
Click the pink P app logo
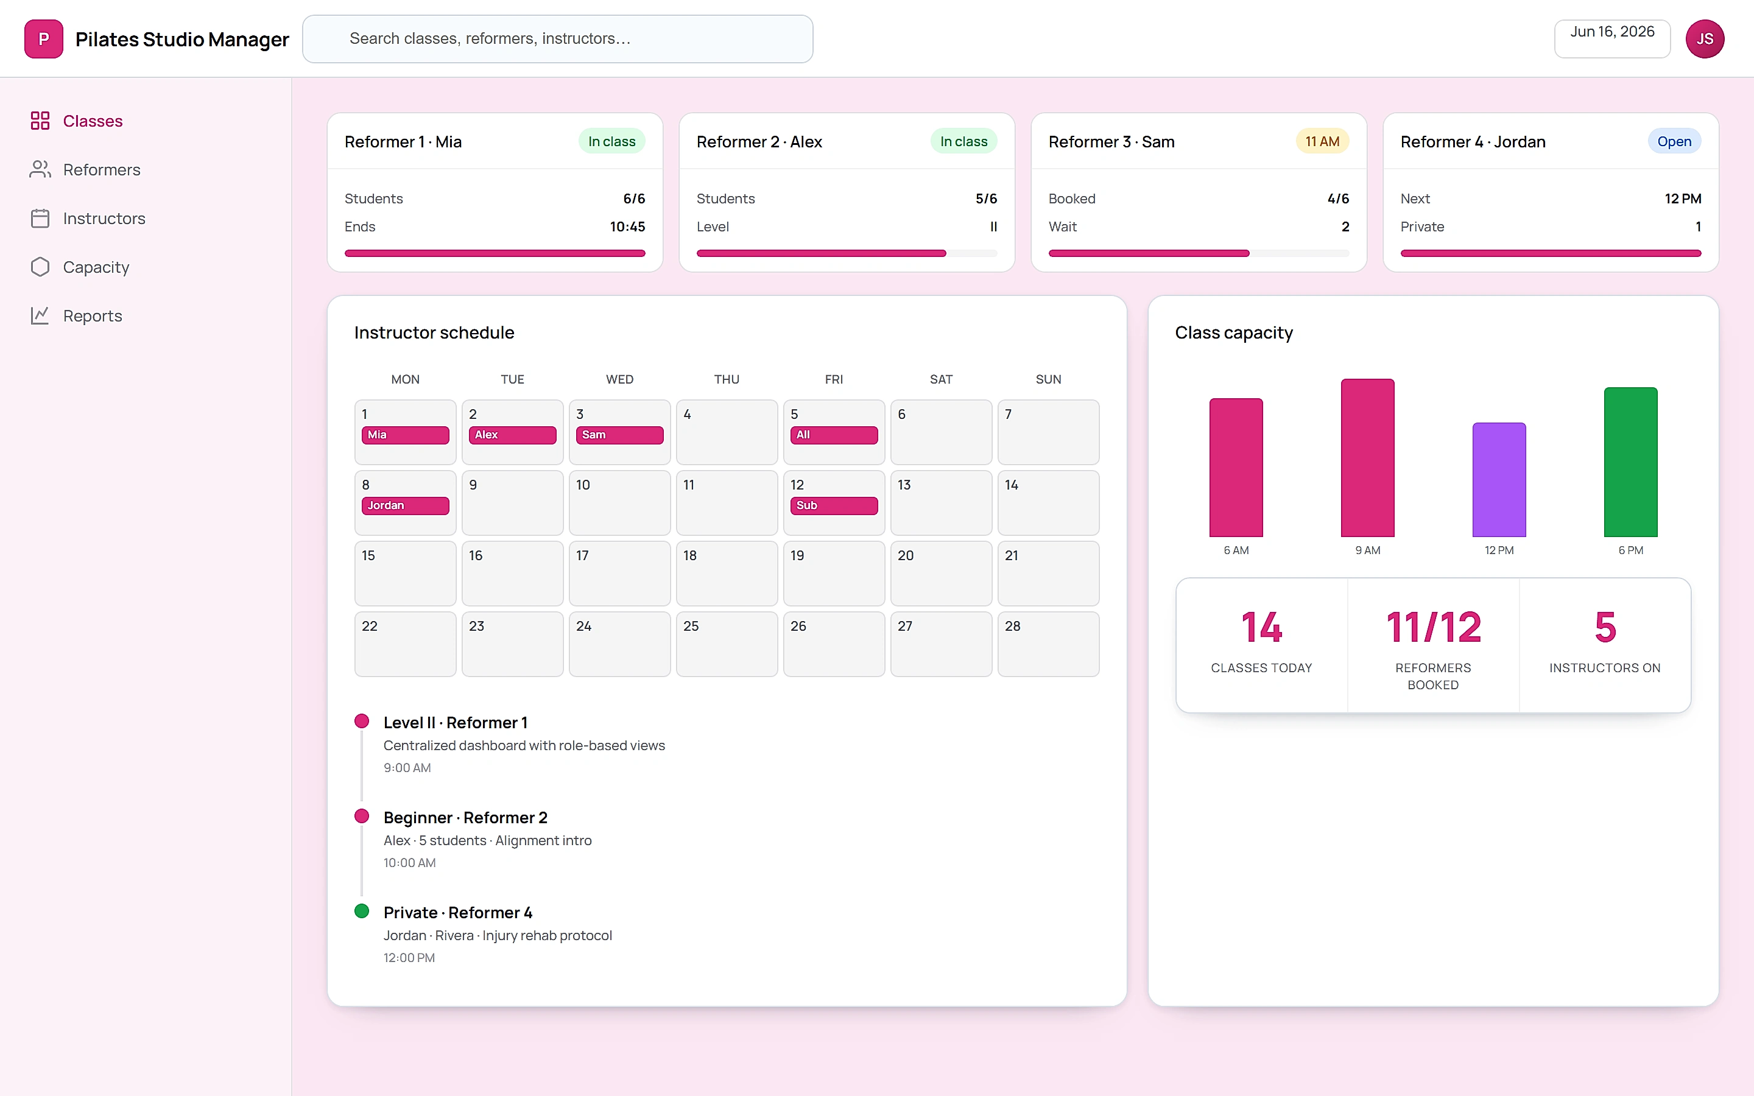(x=43, y=39)
